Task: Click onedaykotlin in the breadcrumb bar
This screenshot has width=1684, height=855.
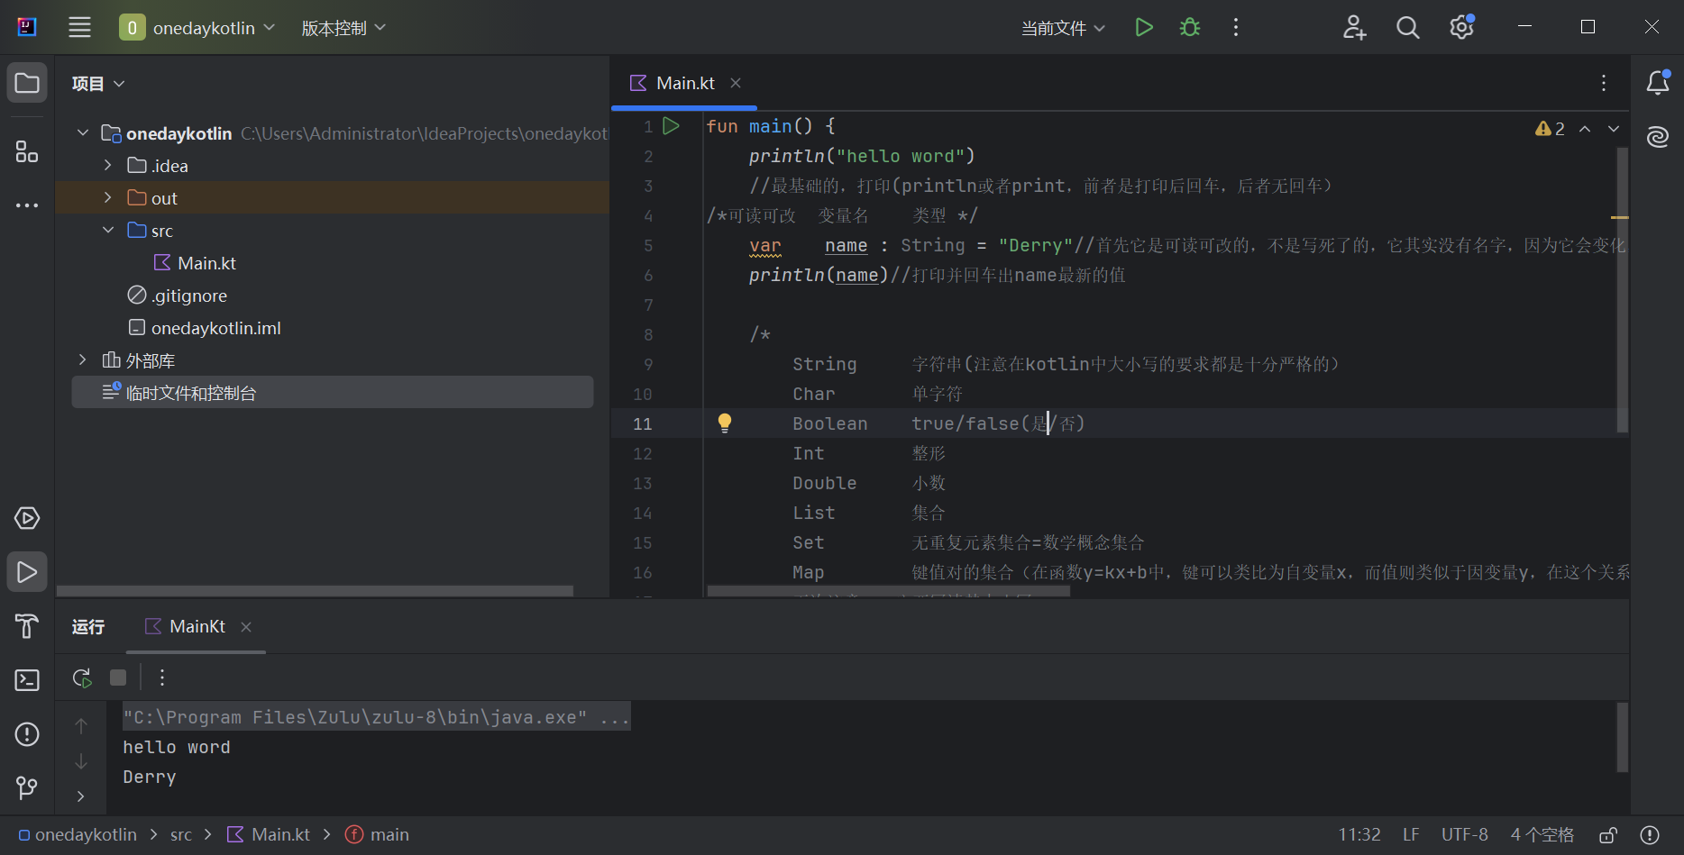Action: click(78, 835)
